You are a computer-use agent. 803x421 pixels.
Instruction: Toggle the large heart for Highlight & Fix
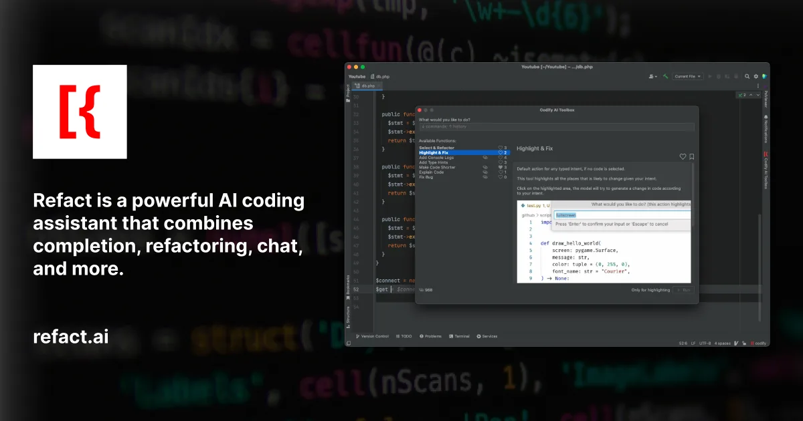683,157
